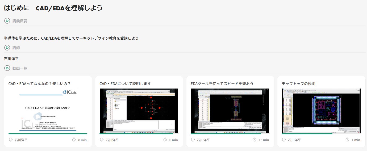Click the play icon beside 講義概要

[7, 21]
